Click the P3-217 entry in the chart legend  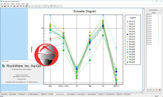tap(131, 34)
